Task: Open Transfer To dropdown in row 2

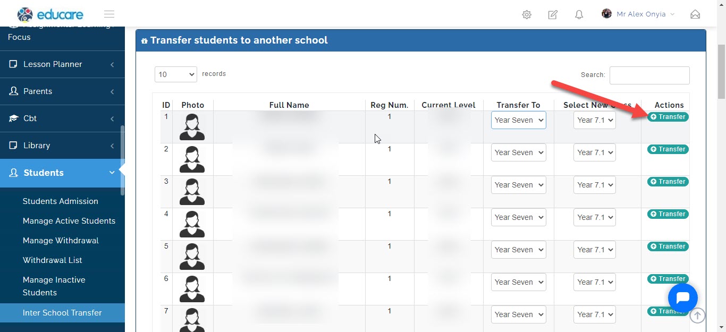Action: [519, 152]
